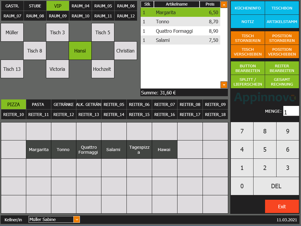Click Reiter Bearbeiten to edit tabs
The height and width of the screenshot is (226, 301).
pos(282,68)
